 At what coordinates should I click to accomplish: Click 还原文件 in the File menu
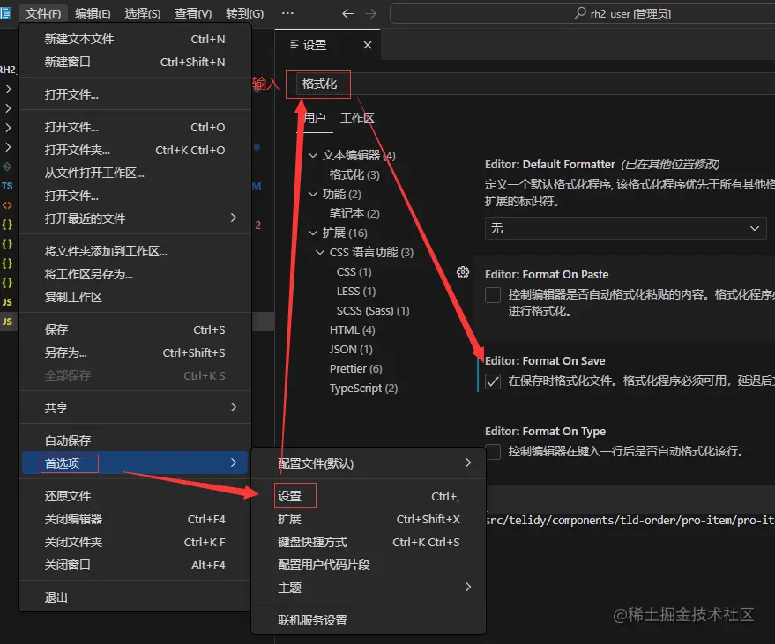coord(134,496)
